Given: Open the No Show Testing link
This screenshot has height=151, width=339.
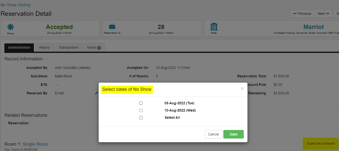Looking at the screenshot, I should click(x=15, y=5).
